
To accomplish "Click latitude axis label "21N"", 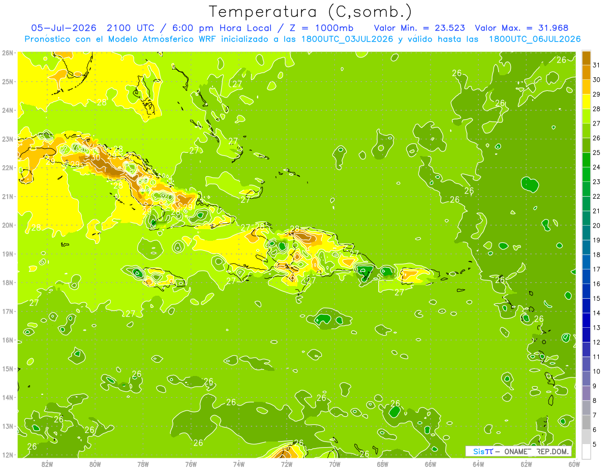I will click(x=8, y=196).
